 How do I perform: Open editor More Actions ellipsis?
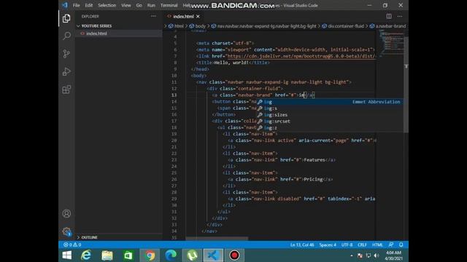click(400, 16)
